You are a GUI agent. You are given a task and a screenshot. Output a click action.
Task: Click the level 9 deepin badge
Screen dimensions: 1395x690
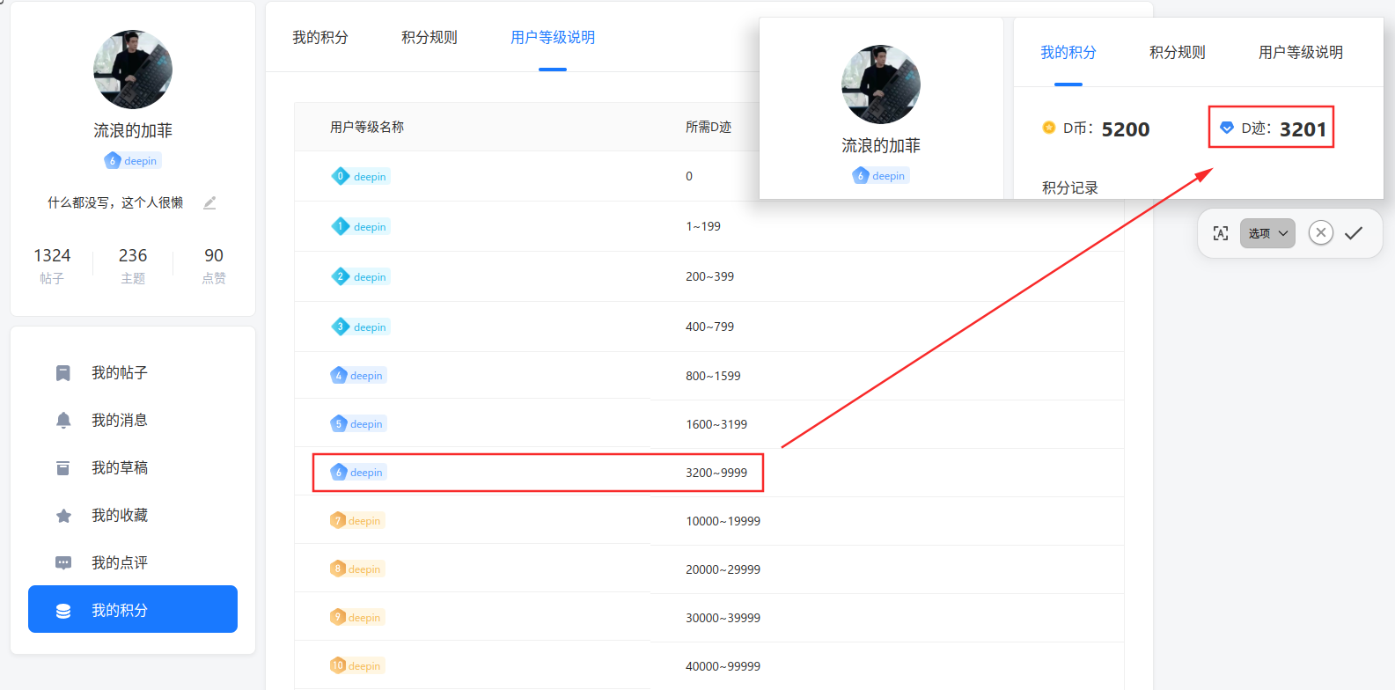(357, 618)
